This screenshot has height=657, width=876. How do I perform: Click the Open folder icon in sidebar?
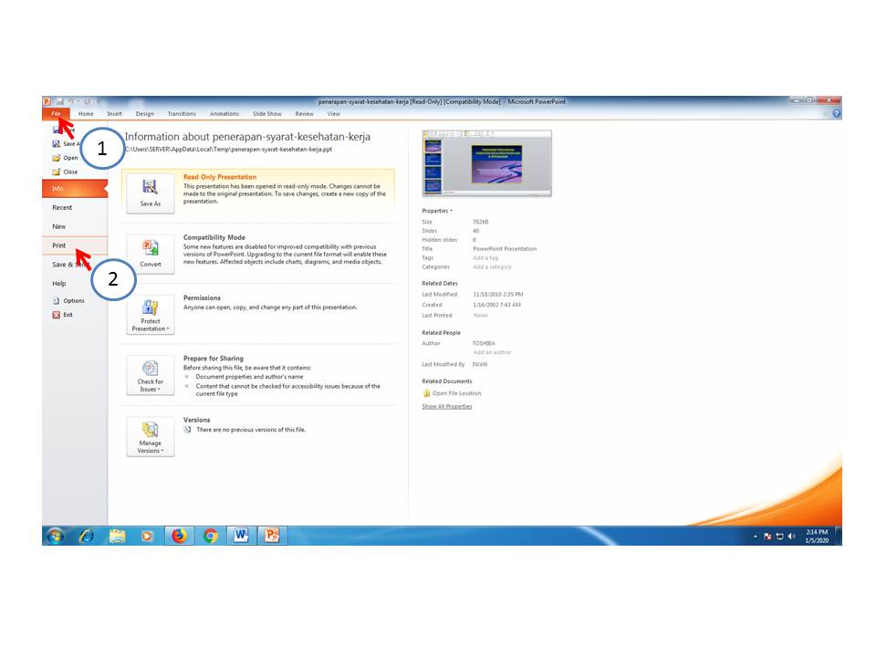57,158
